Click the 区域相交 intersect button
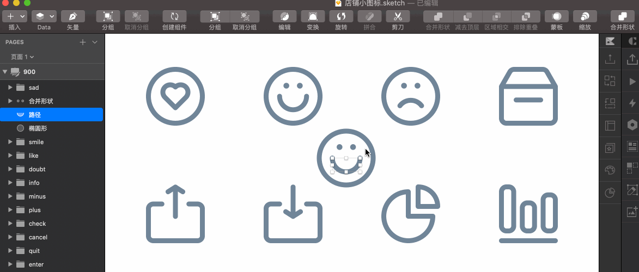639x272 pixels. tap(496, 16)
